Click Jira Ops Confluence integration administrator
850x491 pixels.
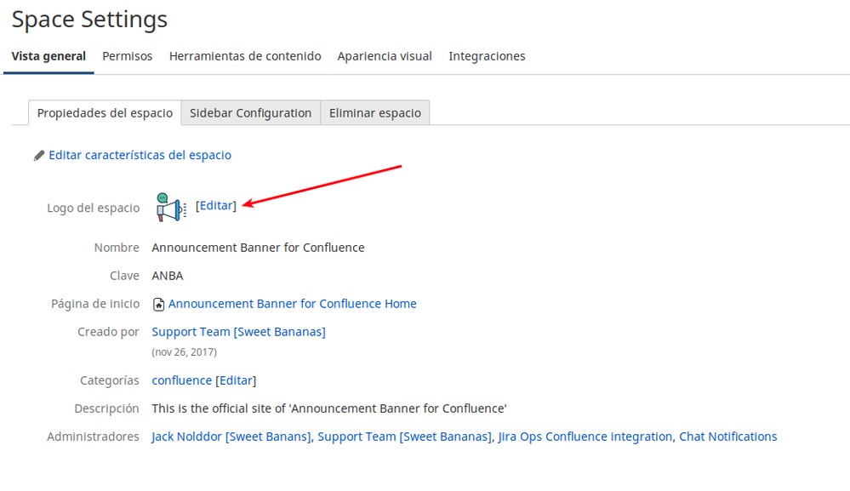(x=585, y=437)
